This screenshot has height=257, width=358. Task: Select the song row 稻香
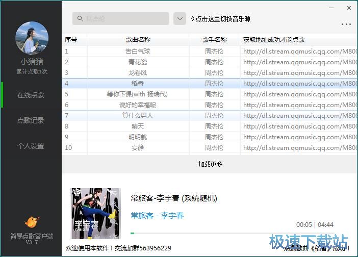[210, 83]
